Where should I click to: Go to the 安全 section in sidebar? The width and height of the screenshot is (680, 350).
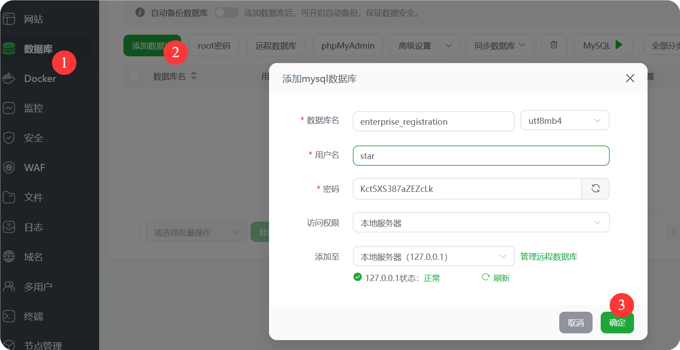[x=33, y=138]
